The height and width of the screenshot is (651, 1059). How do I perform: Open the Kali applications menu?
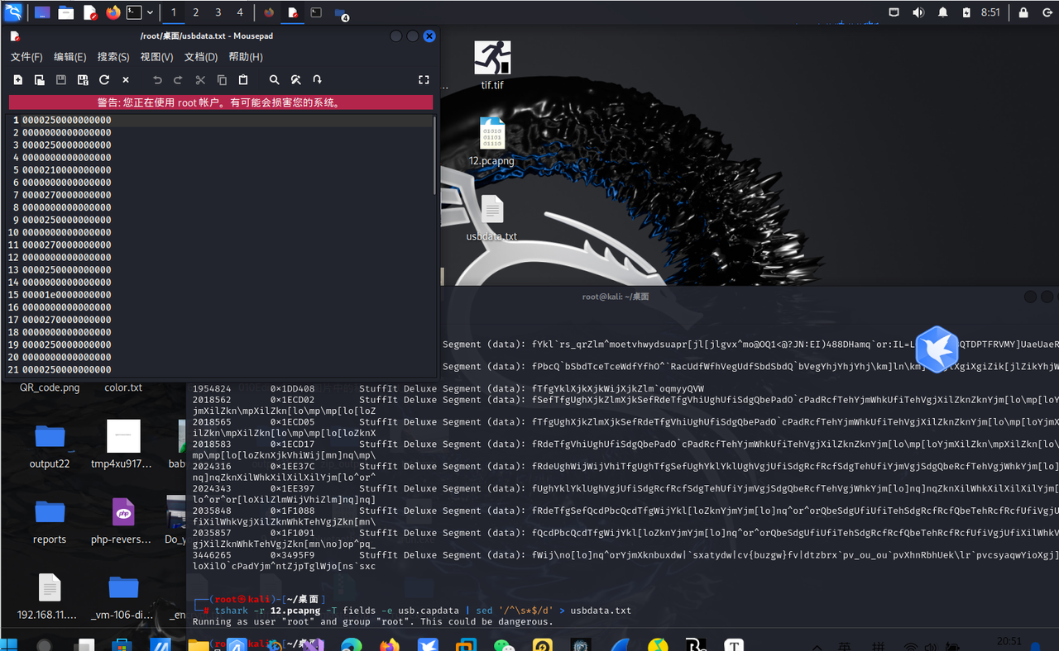click(12, 12)
